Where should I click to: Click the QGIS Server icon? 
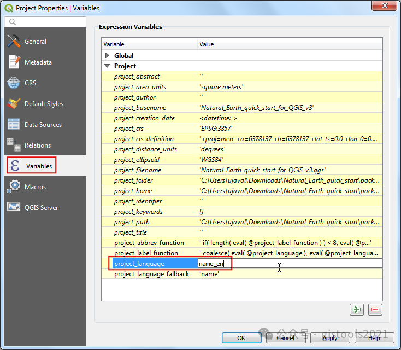tap(14, 207)
